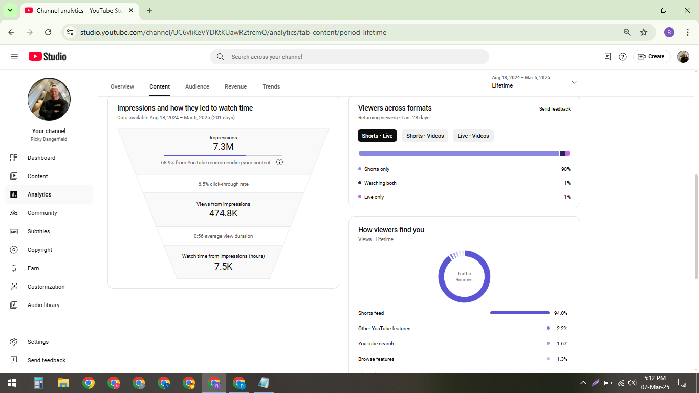This screenshot has width=699, height=393.
Task: Click the 0:56 average view duration text
Action: (x=223, y=236)
